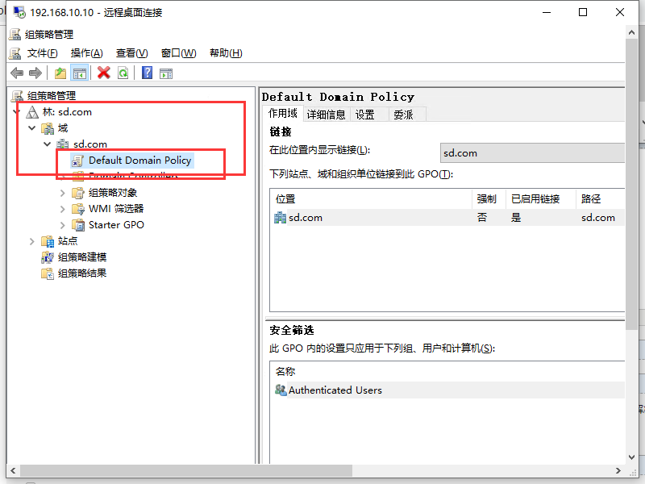The height and width of the screenshot is (484, 645).
Task: Click the Starter GPO folder icon
Action: tap(77, 225)
